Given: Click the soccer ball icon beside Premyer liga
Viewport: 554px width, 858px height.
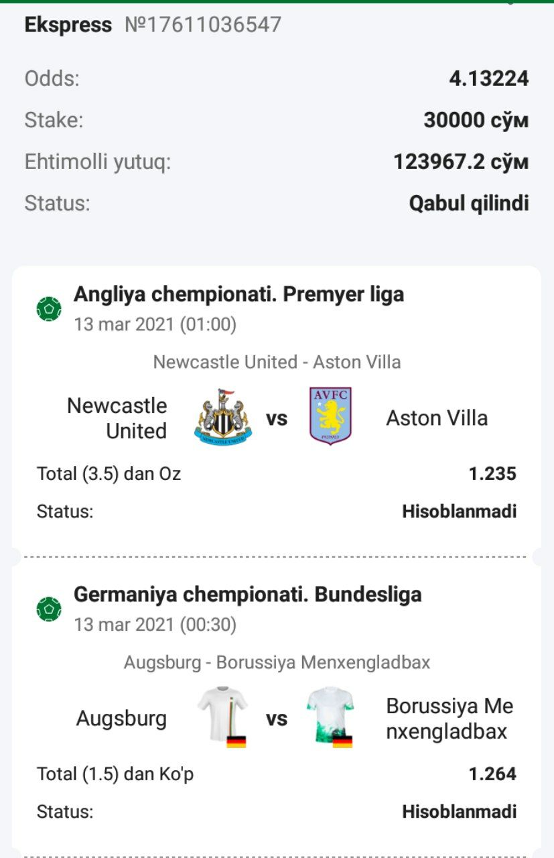Looking at the screenshot, I should coord(49,308).
